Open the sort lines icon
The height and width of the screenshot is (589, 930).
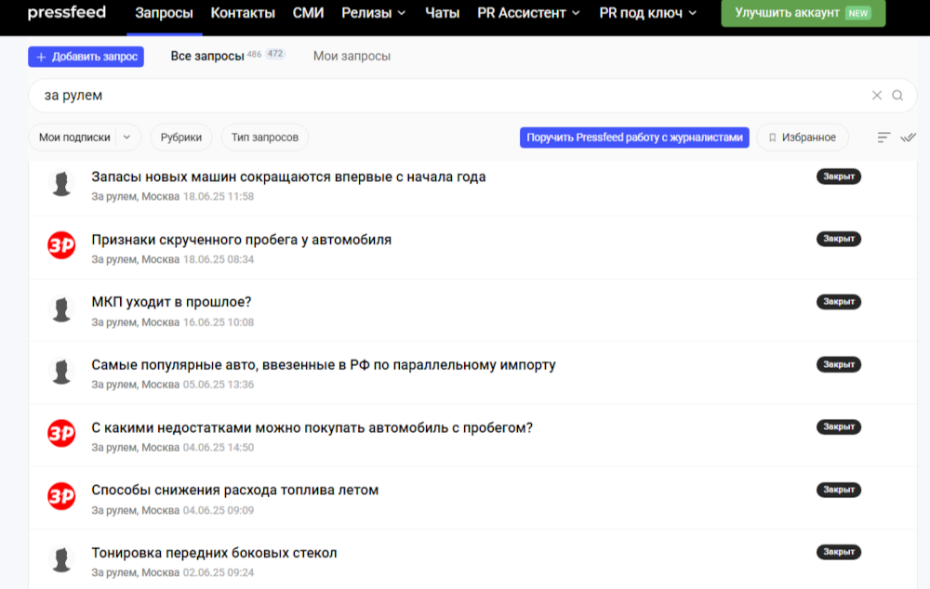tap(883, 137)
